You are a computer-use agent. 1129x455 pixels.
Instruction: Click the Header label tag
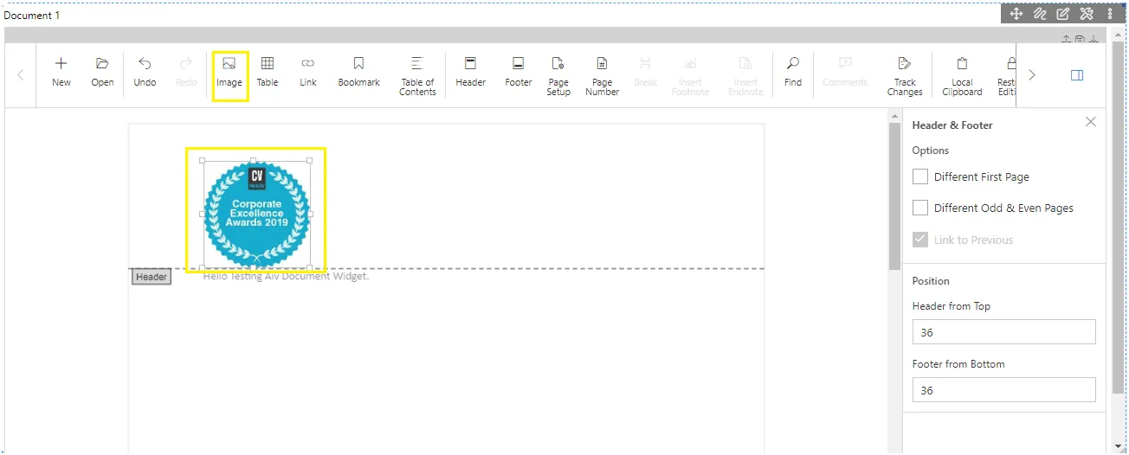point(152,277)
